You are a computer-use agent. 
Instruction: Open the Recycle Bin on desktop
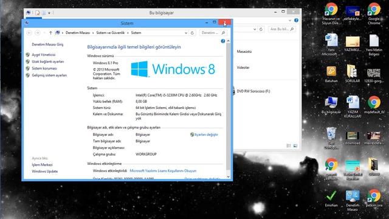[331, 138]
